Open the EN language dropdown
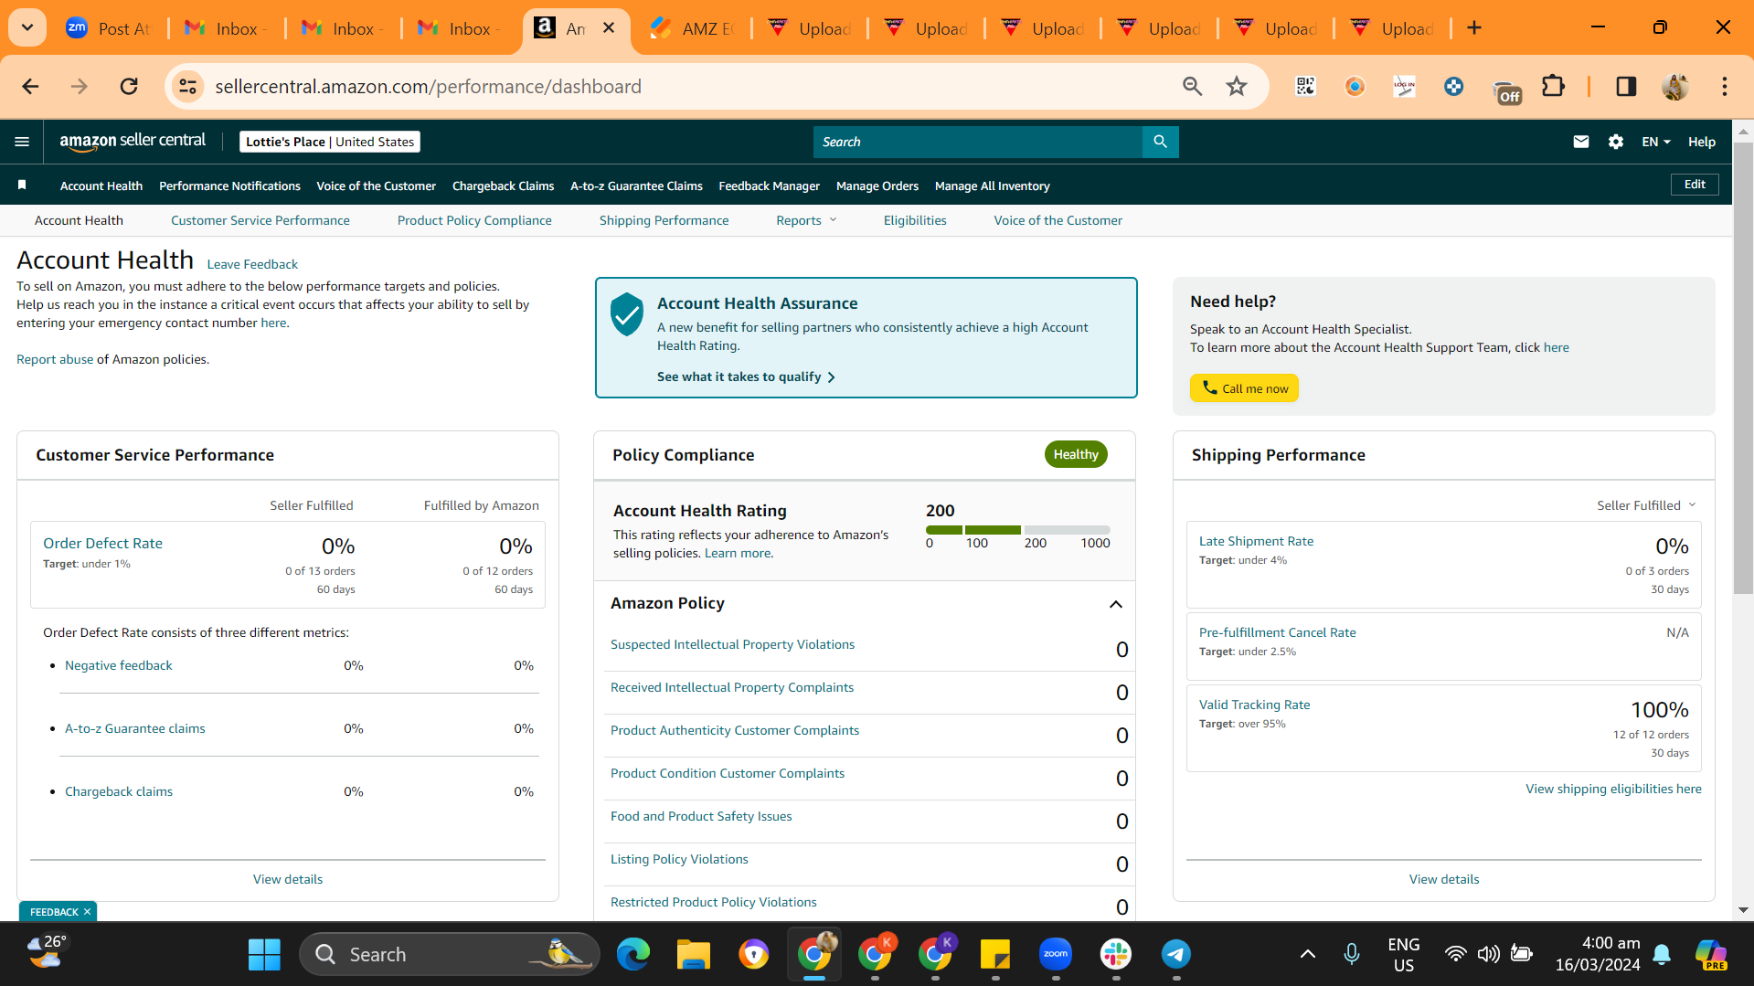 click(x=1656, y=142)
